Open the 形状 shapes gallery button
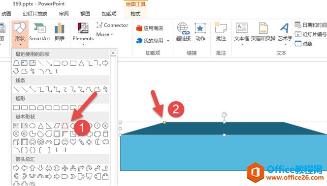This screenshot has height=186, width=327. pos(20,34)
